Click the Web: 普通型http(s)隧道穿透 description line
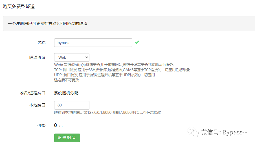Viewport: 255px width, 144px height. pos(114,65)
